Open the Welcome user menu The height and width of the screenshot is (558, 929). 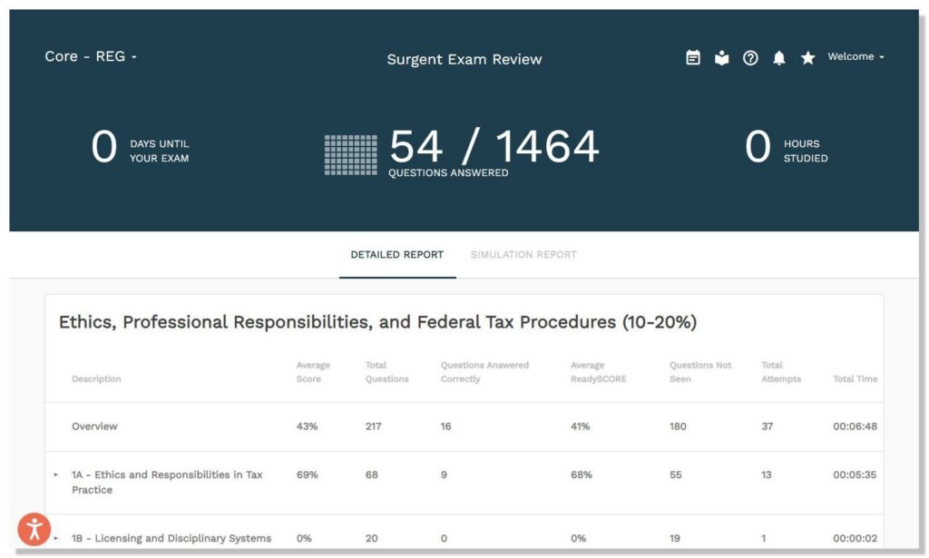tap(855, 56)
